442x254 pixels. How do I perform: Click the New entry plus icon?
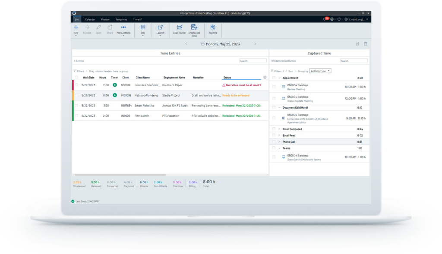(x=76, y=27)
